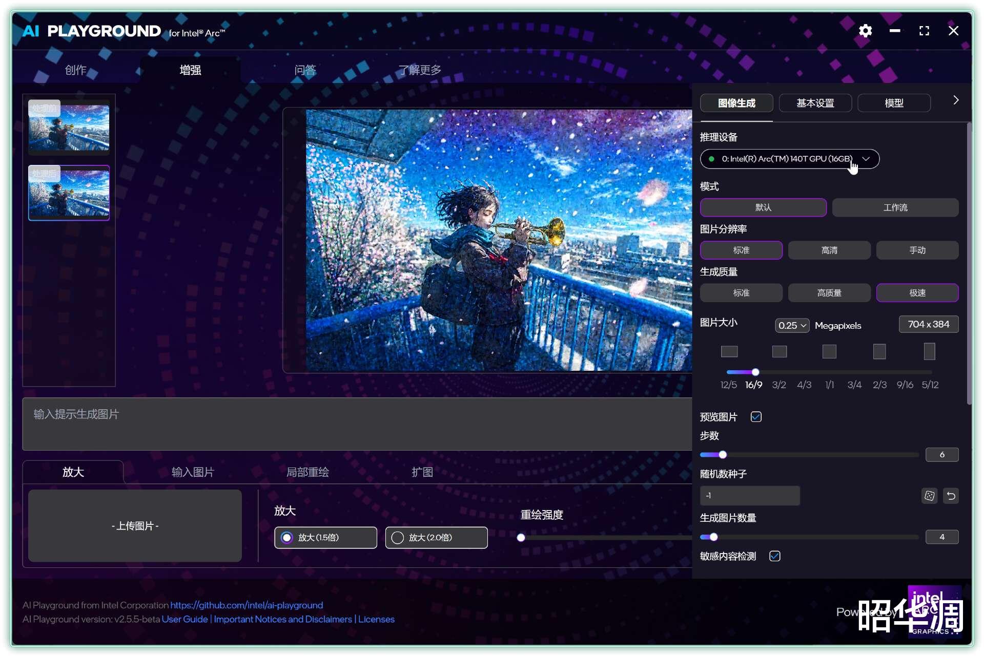The width and height of the screenshot is (984, 657).
Task: Click the random seed dice icon
Action: pos(929,496)
